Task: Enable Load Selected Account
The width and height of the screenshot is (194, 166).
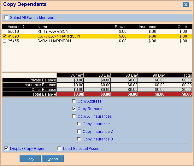Action: (x=60, y=149)
